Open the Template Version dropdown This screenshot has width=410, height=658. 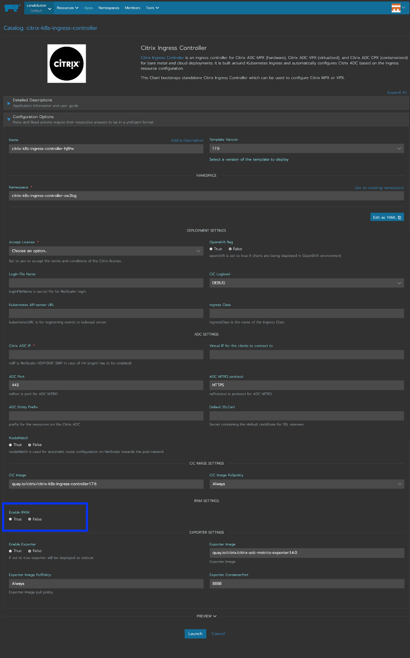pos(306,148)
